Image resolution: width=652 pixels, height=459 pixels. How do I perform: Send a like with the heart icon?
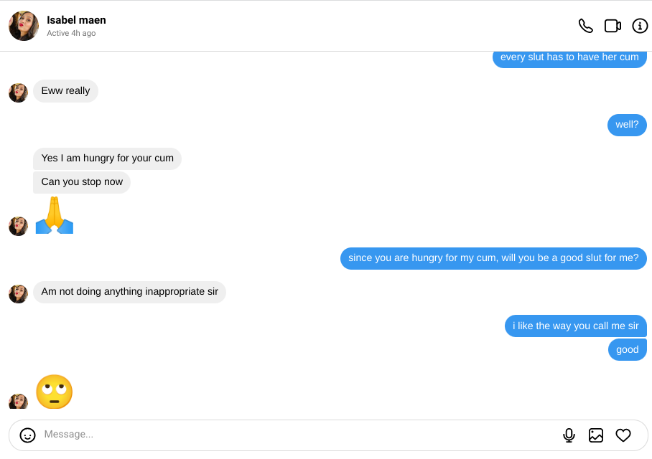[623, 435]
